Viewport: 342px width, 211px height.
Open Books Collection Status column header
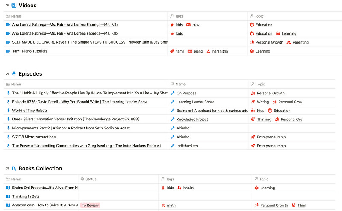pyautogui.click(x=118, y=179)
